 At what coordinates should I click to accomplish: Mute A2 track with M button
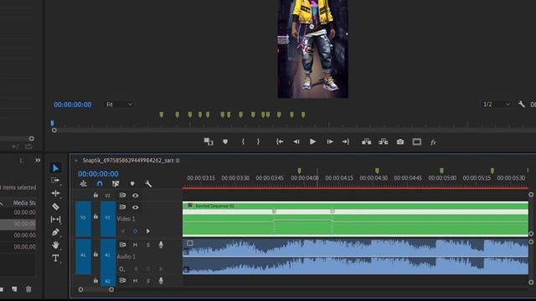136,281
